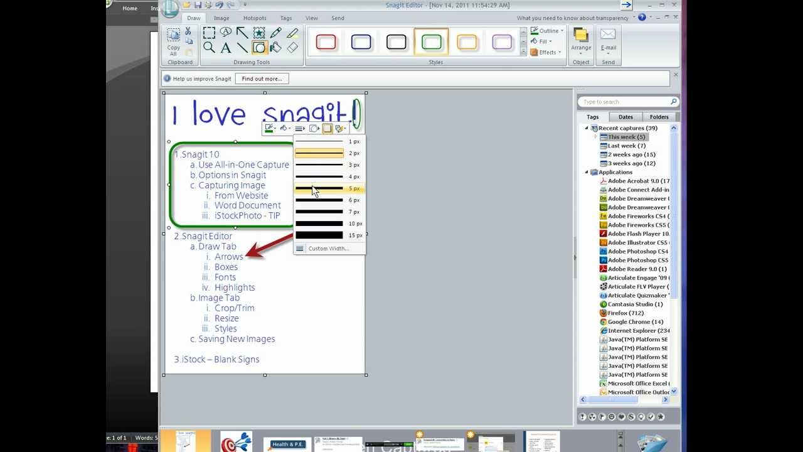The width and height of the screenshot is (803, 452).
Task: Click the Copy icon in Clipboard group
Action: coord(189,41)
